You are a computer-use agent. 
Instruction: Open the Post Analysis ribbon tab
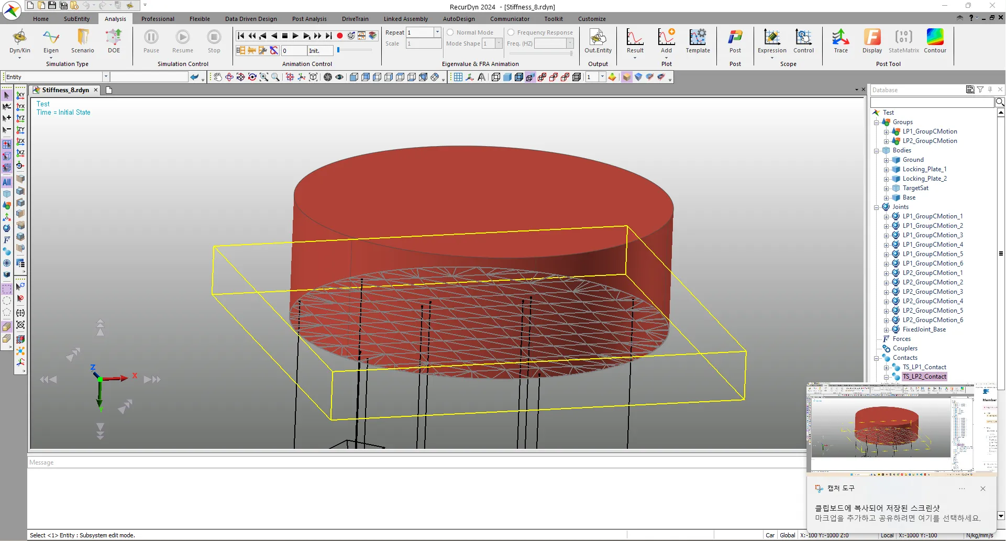[309, 19]
